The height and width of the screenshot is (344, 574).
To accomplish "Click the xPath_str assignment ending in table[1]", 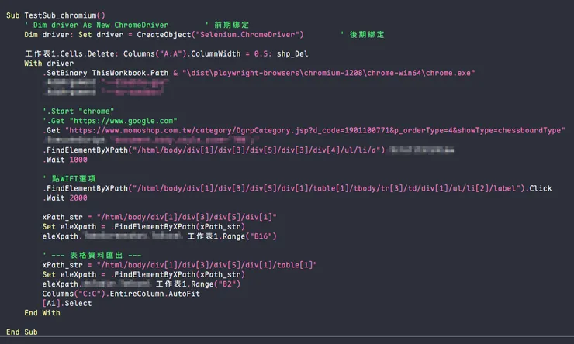I will tap(179, 265).
